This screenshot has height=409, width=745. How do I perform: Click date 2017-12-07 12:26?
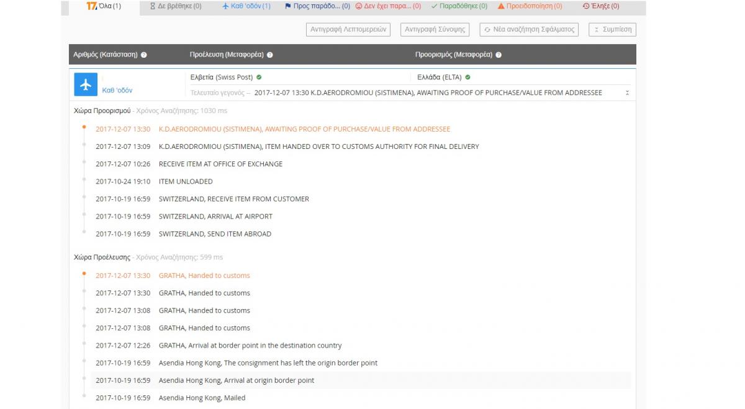tap(123, 345)
